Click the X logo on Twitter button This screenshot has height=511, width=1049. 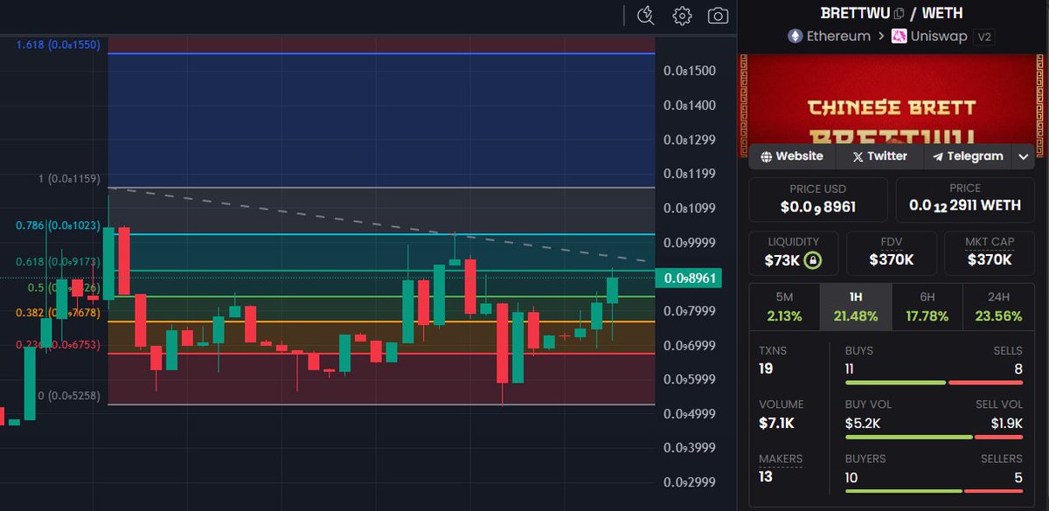pos(858,156)
